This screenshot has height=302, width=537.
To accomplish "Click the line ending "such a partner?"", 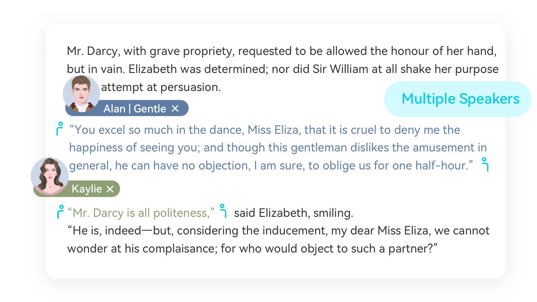I will [252, 248].
